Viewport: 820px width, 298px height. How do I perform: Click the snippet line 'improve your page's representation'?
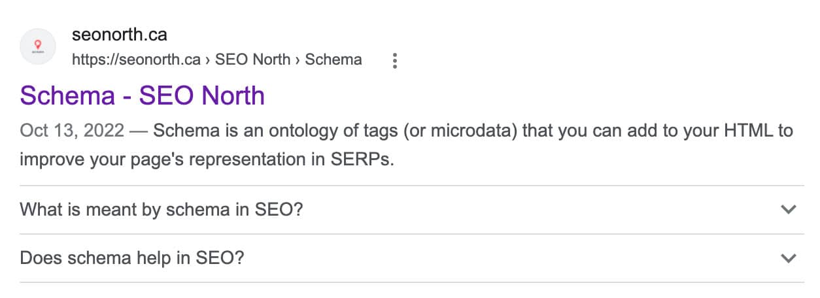[207, 159]
